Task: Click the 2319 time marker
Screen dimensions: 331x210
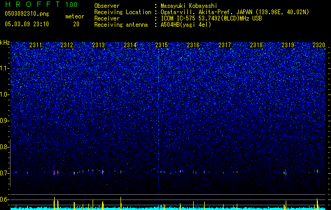Action: [x=288, y=45]
